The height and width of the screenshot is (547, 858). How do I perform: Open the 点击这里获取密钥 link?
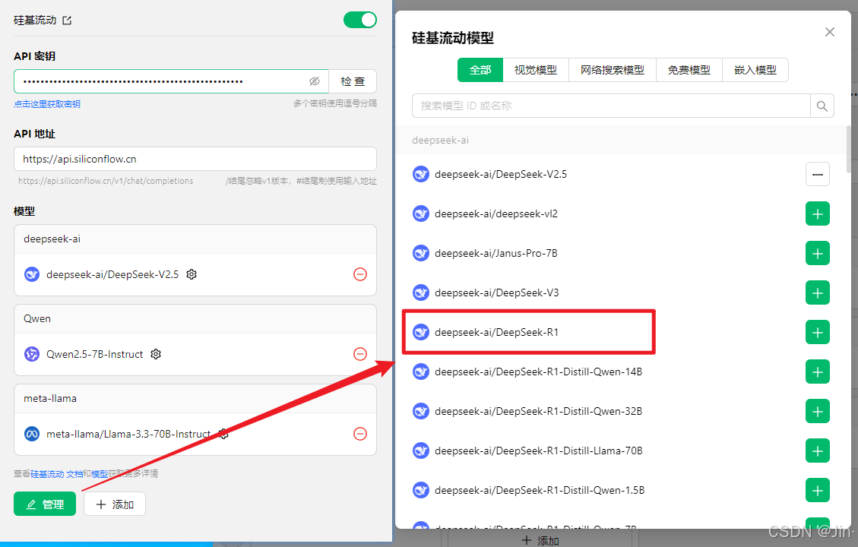click(x=47, y=104)
